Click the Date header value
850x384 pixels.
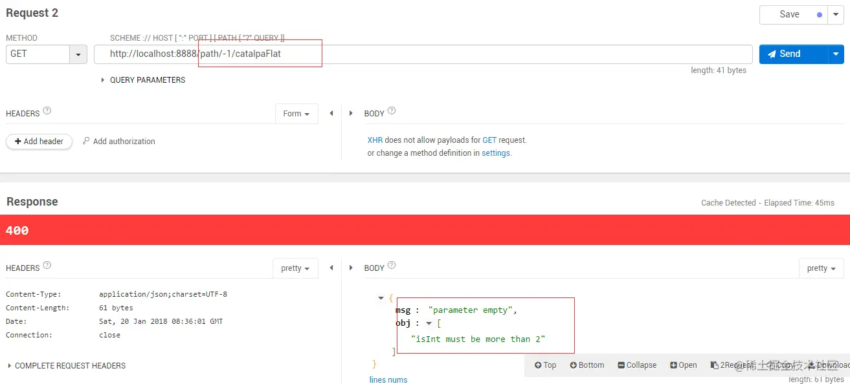click(x=161, y=321)
